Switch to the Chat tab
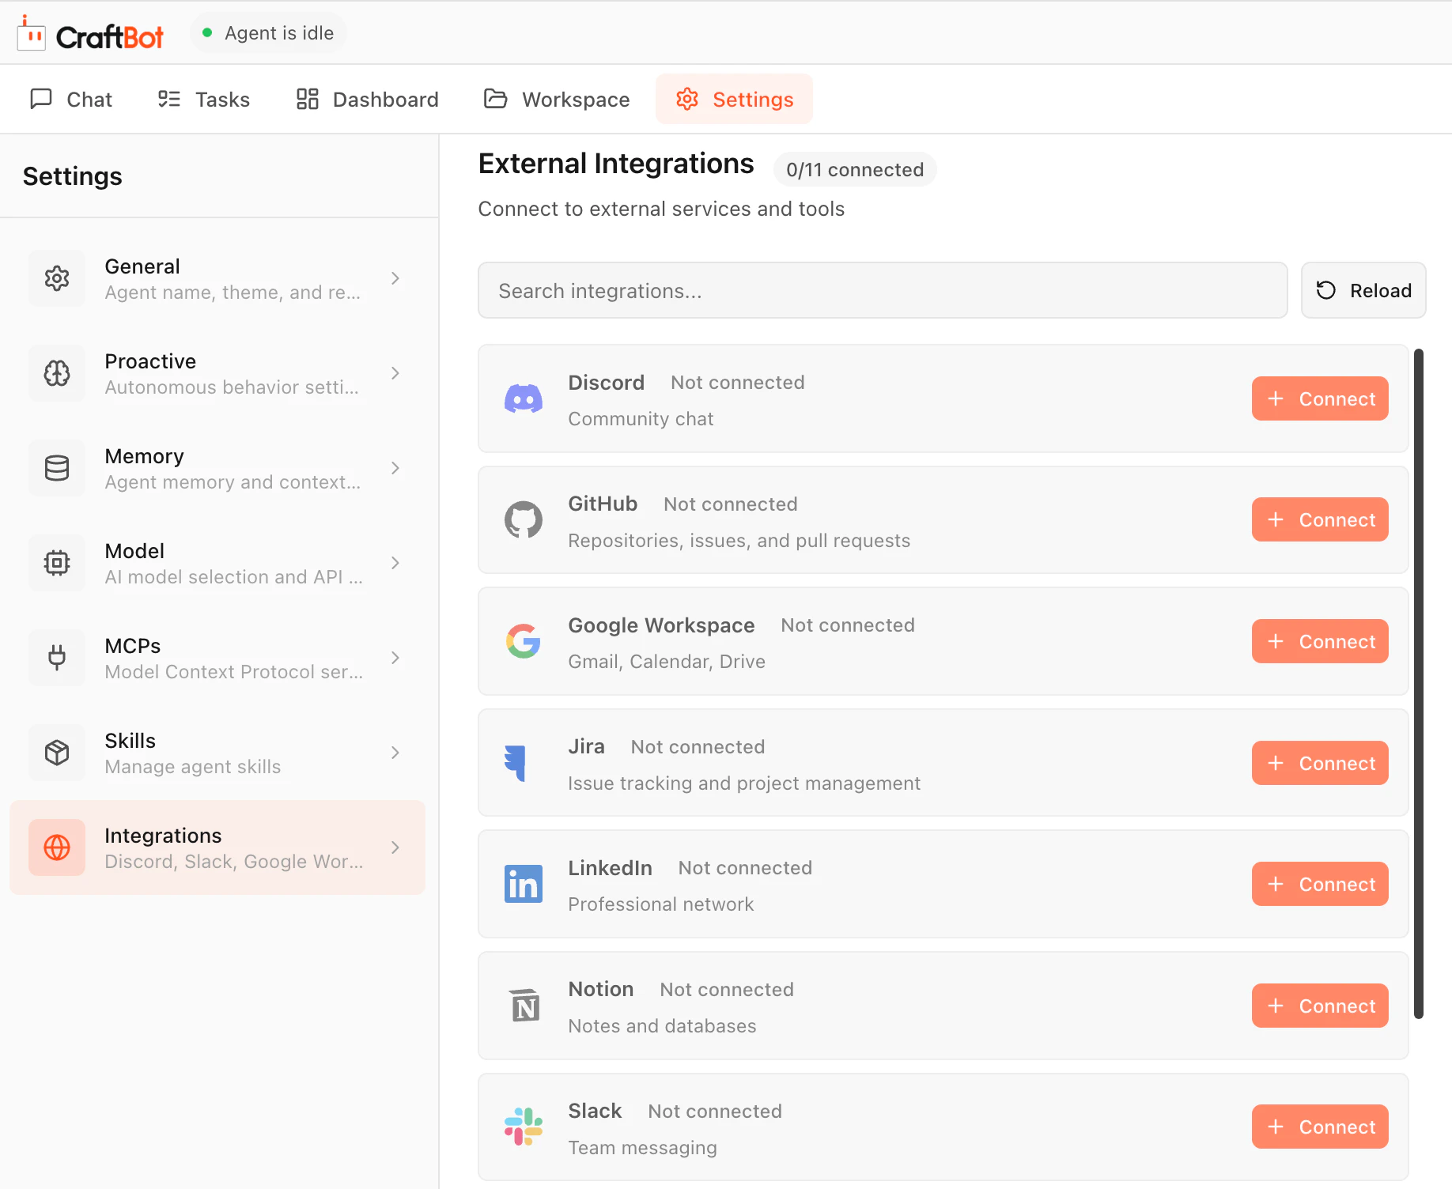The image size is (1452, 1189). [x=71, y=99]
